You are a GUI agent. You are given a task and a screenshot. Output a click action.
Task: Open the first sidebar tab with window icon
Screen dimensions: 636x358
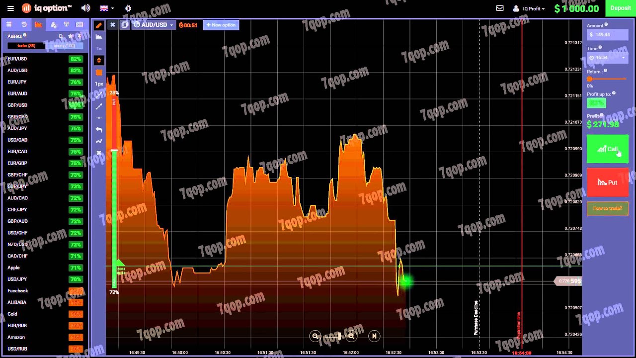[9, 24]
